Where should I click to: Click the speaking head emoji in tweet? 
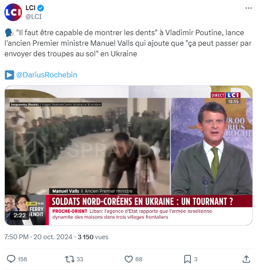(9, 33)
